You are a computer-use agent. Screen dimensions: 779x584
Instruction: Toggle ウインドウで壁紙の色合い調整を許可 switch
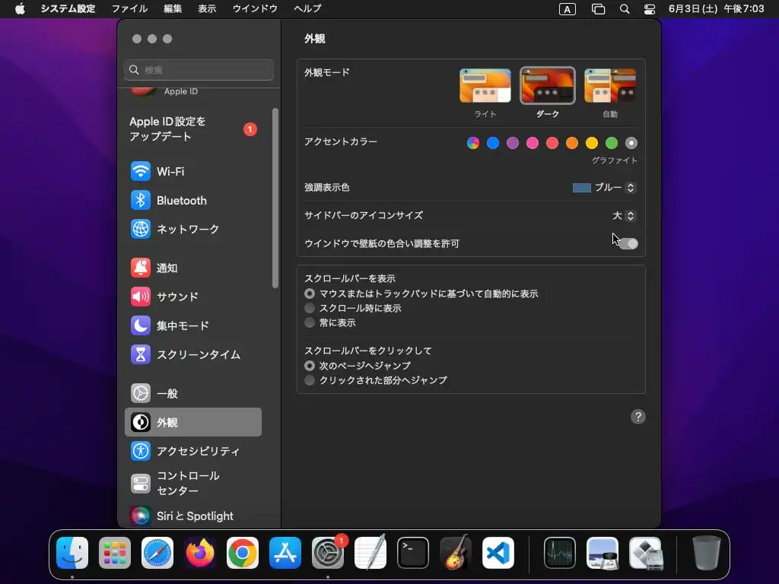pyautogui.click(x=628, y=243)
